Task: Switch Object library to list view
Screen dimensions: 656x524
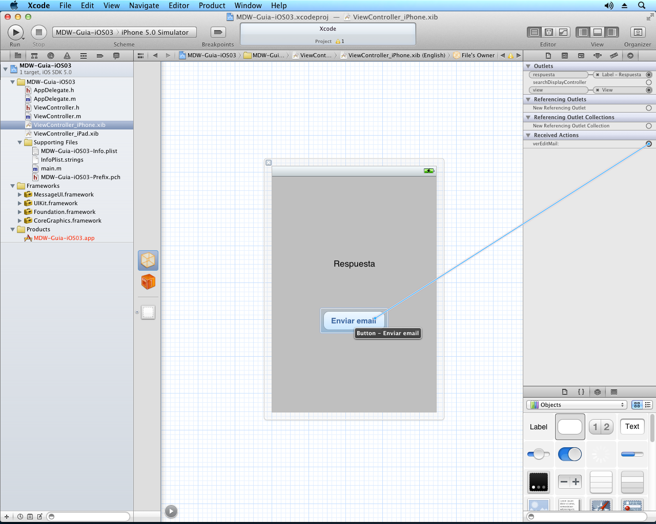Action: [x=648, y=405]
